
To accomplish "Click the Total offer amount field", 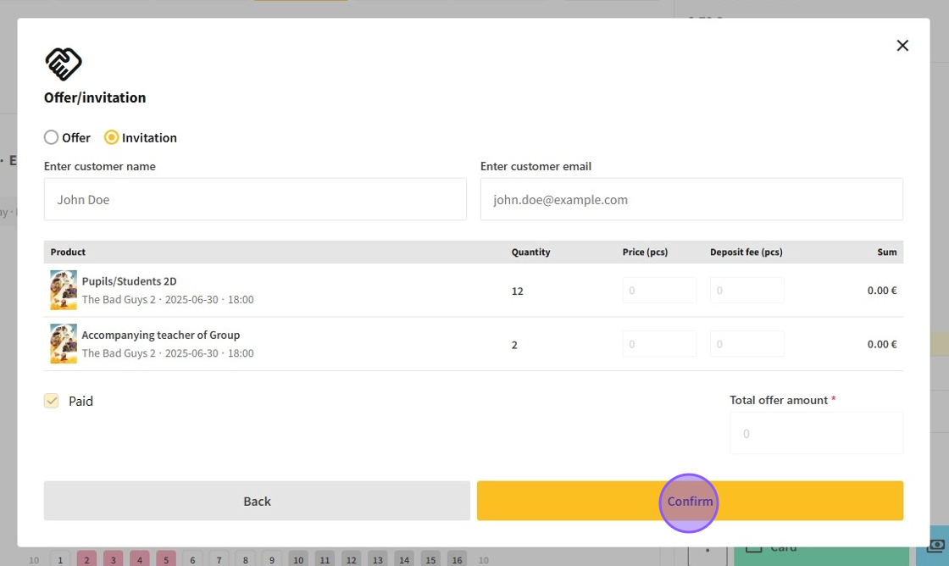I will point(816,433).
